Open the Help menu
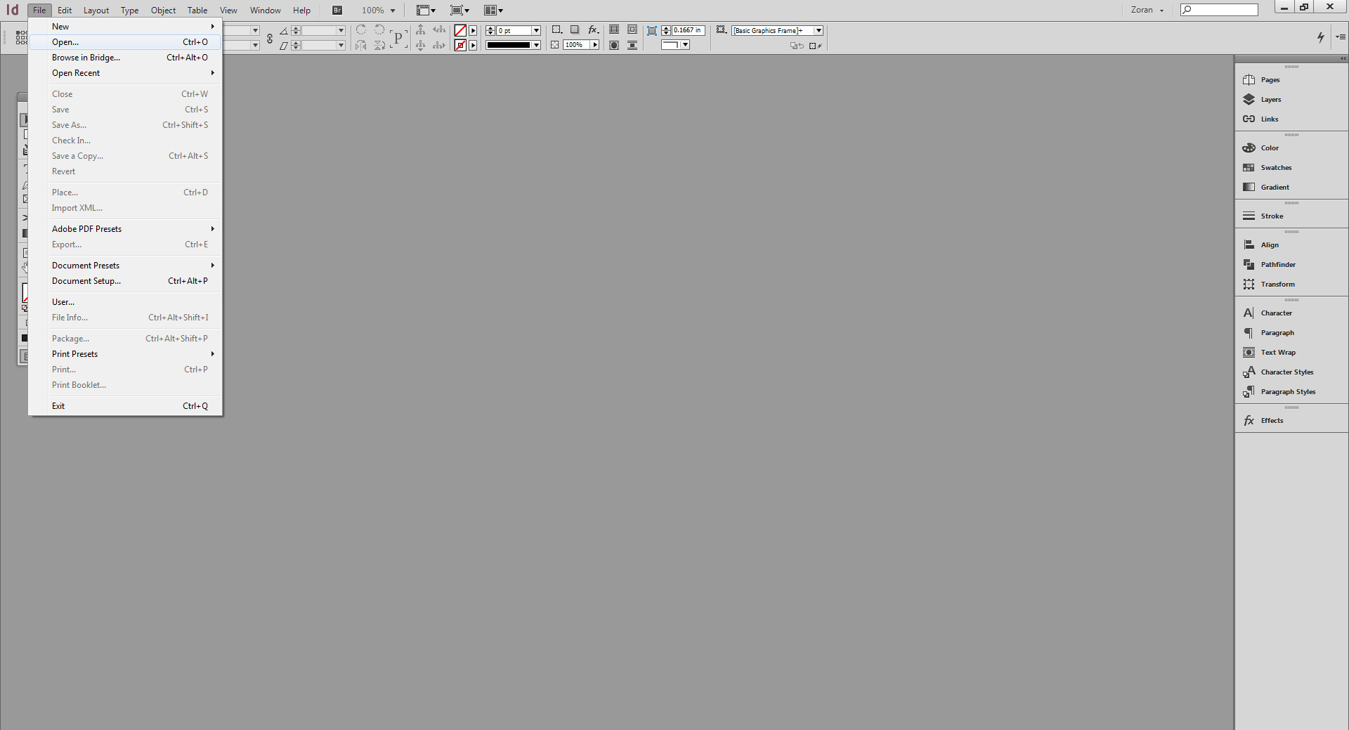Viewport: 1349px width, 730px height. pyautogui.click(x=301, y=10)
